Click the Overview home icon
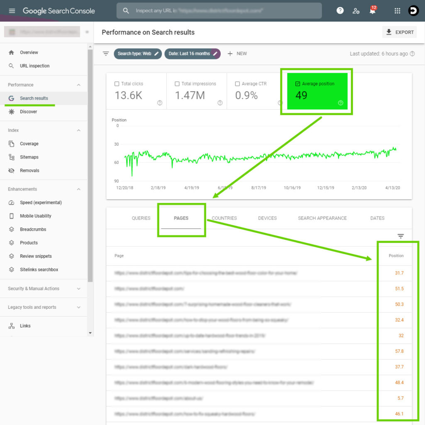This screenshot has width=425, height=425. point(11,53)
